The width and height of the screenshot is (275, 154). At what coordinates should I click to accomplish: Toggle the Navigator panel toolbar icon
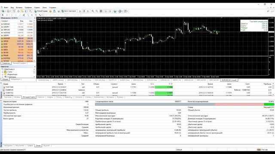click(22, 11)
